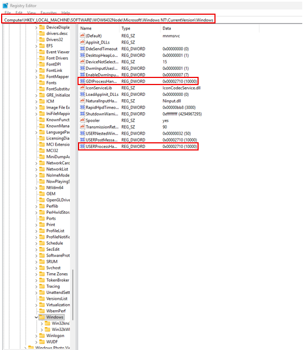The image size is (305, 350).
Task: Click the Registry Editor title bar icon
Action: (5, 5)
